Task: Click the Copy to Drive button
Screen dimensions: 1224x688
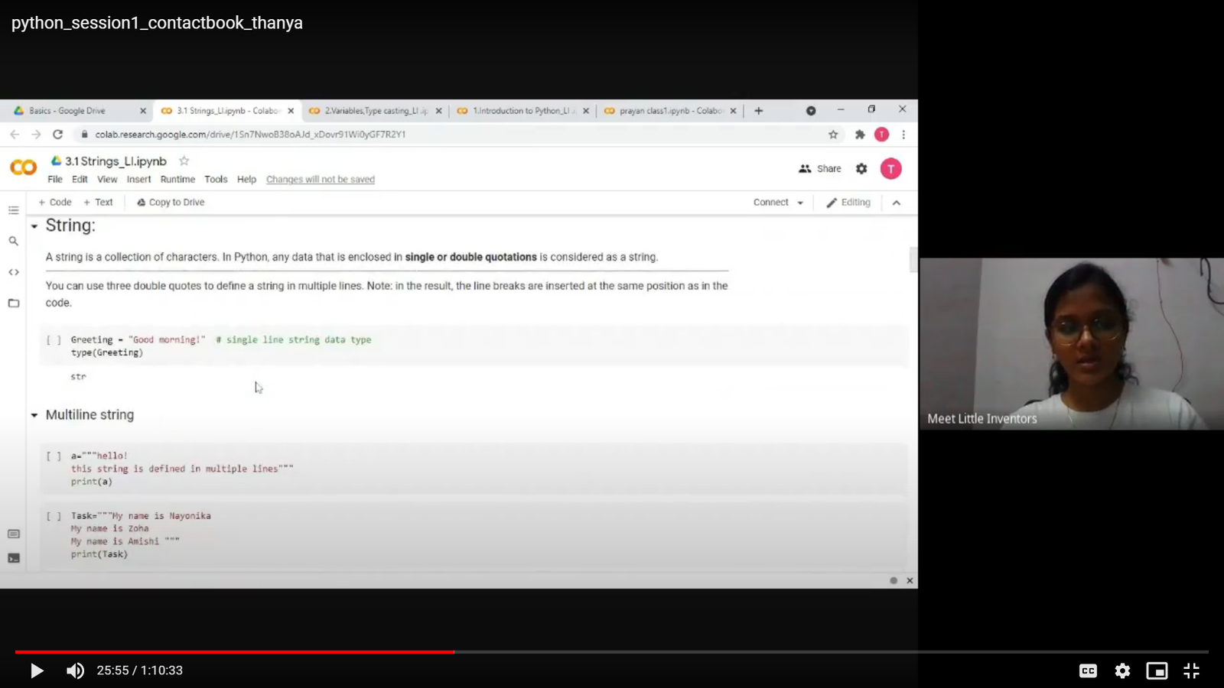Action: 171,203
